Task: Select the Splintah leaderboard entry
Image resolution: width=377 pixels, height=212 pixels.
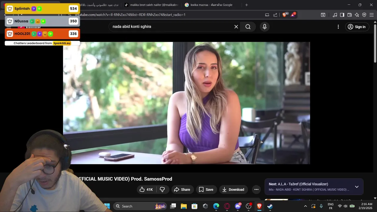Action: (42, 9)
